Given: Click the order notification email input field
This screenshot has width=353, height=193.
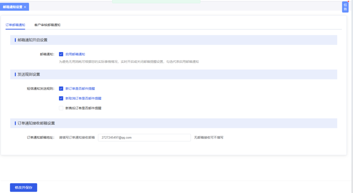Looking at the screenshot, I should click(144, 138).
